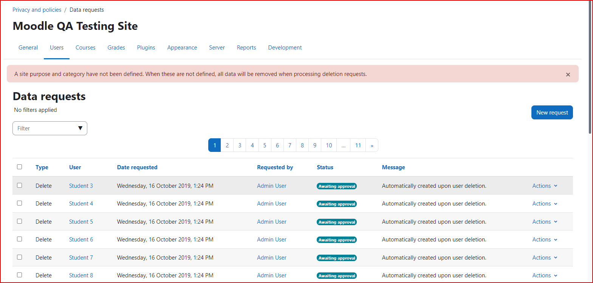593x283 pixels.
Task: Open the Server tab
Action: coord(217,48)
